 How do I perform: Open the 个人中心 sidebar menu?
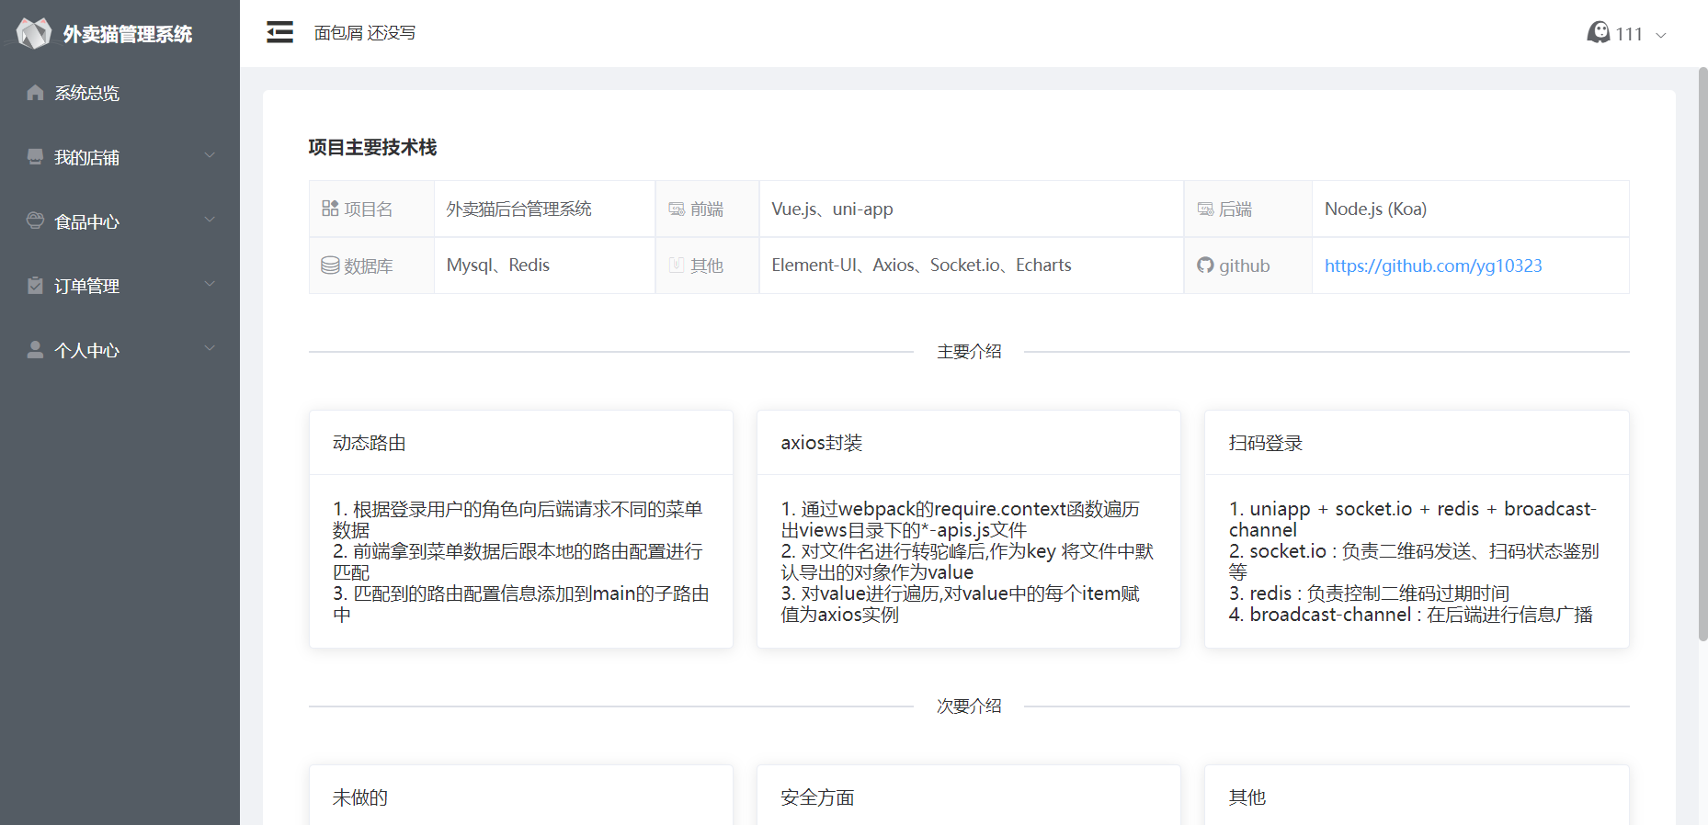tap(120, 350)
